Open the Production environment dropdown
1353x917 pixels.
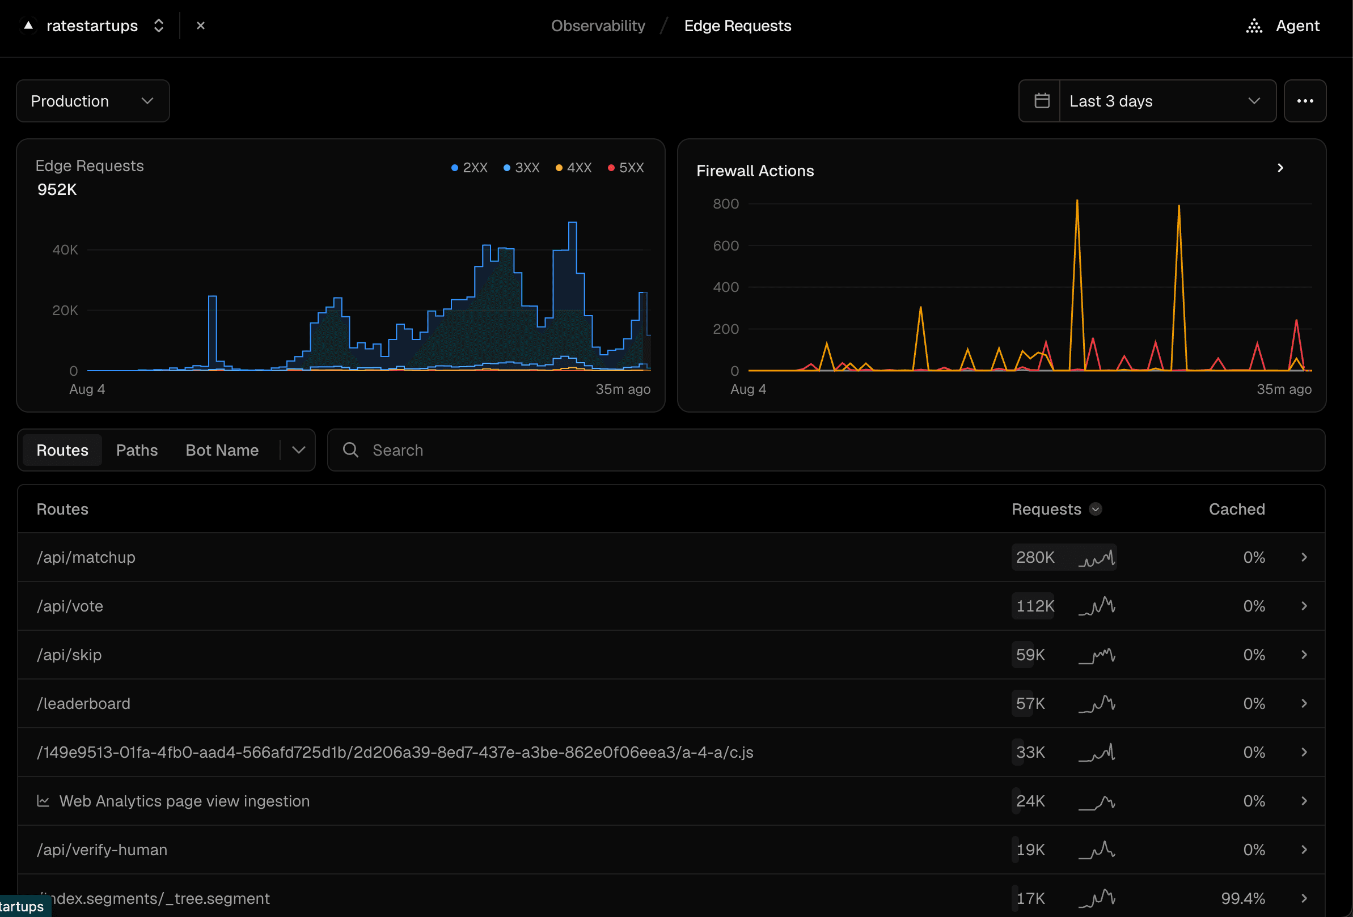[x=93, y=101]
